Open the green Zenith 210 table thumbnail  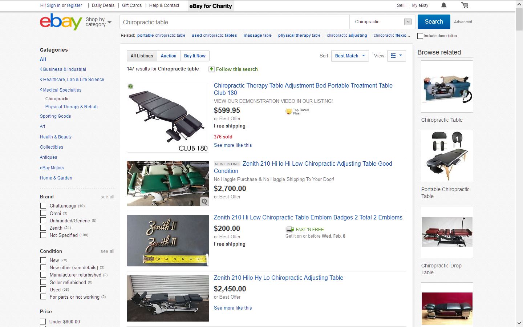[x=168, y=184]
